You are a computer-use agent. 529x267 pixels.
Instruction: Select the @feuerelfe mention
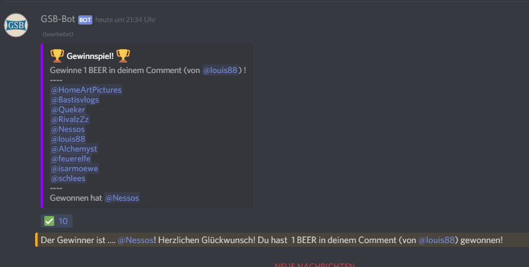tap(70, 158)
